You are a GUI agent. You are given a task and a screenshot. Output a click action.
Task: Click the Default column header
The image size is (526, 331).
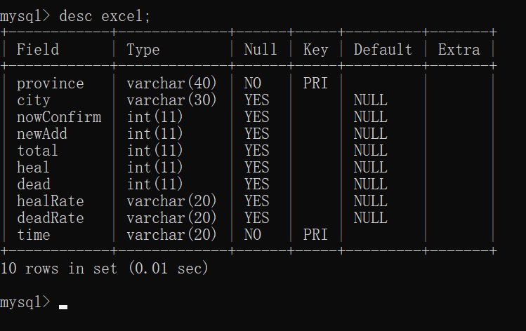383,50
